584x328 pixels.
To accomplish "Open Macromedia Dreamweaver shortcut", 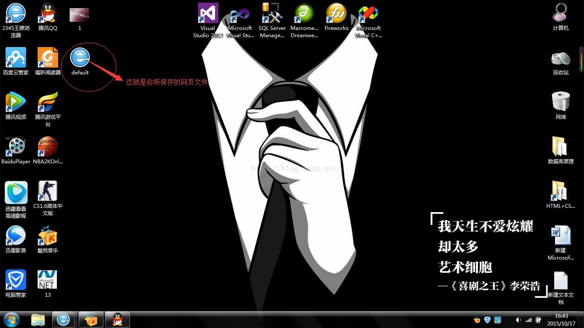I will (304, 20).
